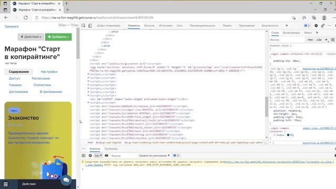Switch to the Источники tab
336x189 pixels.
click(x=166, y=26)
